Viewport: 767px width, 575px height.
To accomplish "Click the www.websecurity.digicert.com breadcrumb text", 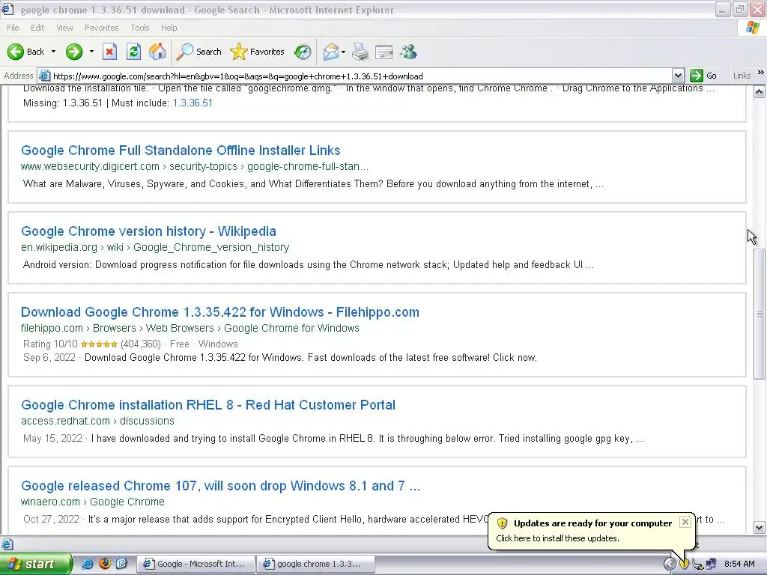I will [195, 166].
